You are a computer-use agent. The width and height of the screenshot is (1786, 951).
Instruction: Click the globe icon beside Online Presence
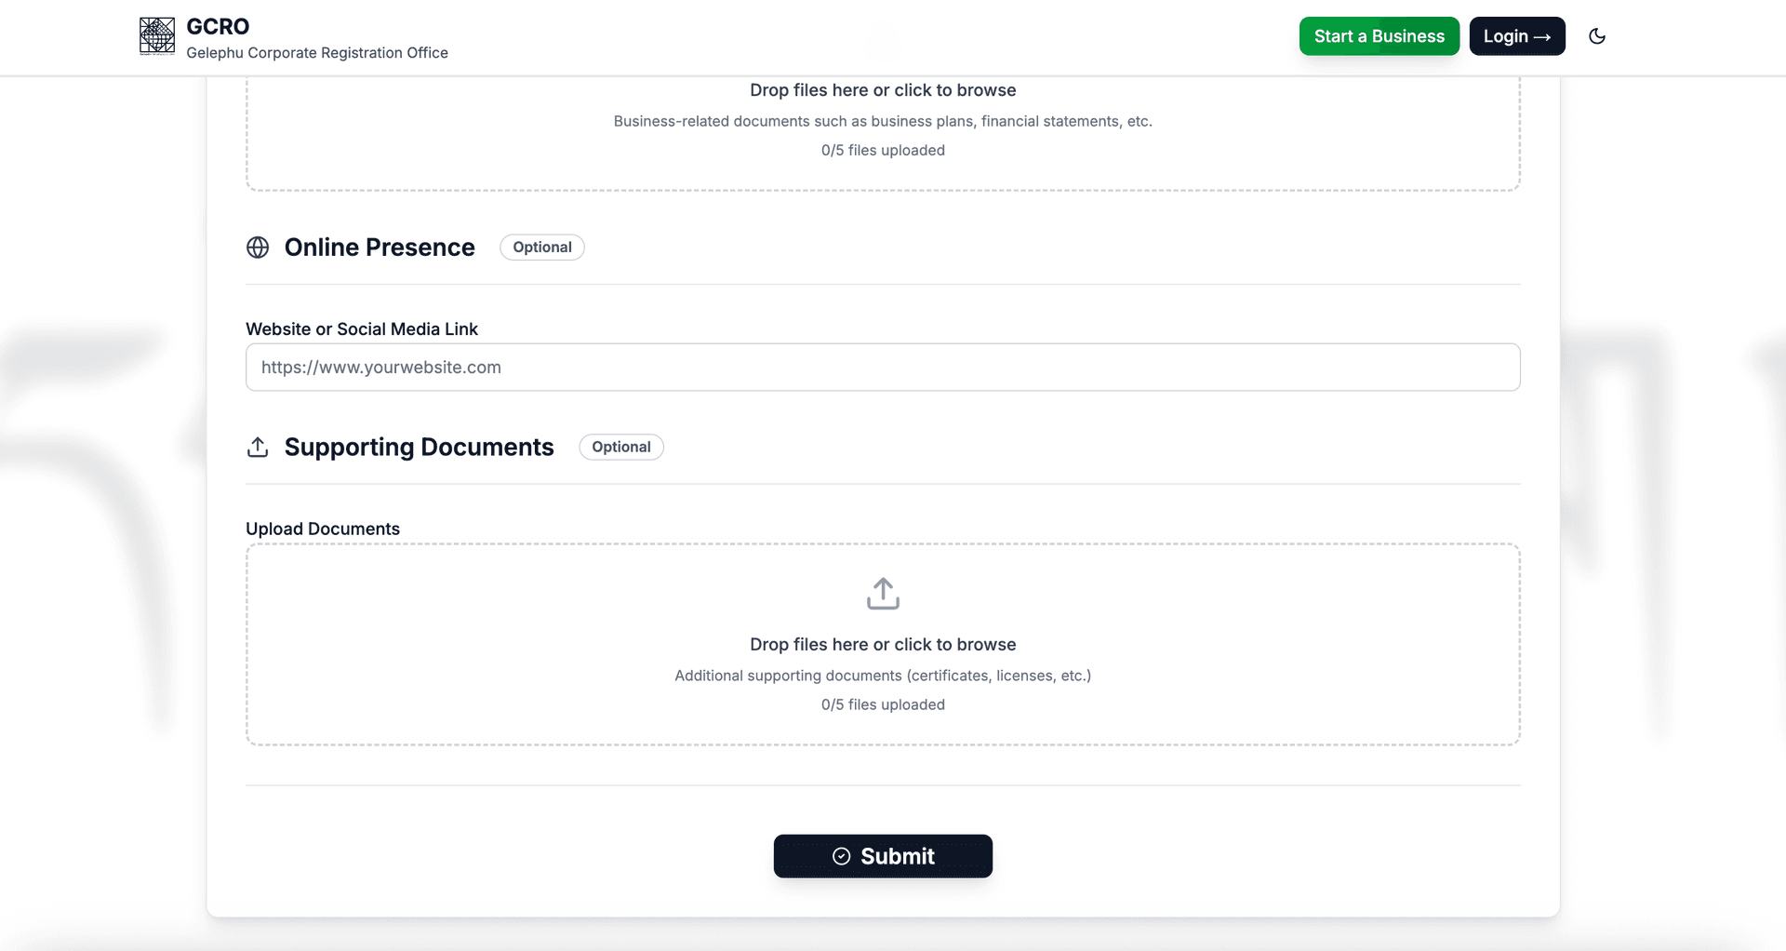tap(258, 248)
